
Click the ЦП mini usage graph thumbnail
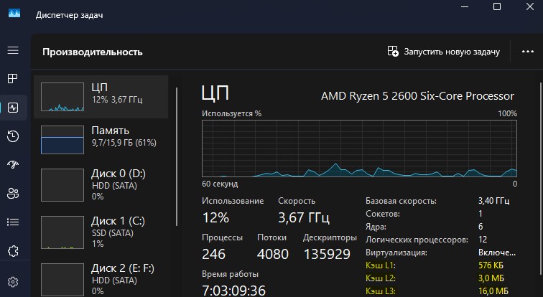coord(62,97)
